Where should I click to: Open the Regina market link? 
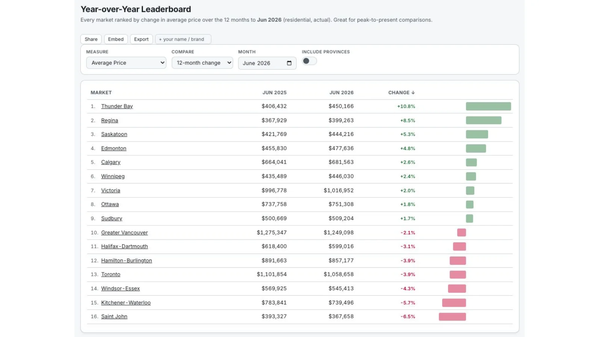coord(109,121)
